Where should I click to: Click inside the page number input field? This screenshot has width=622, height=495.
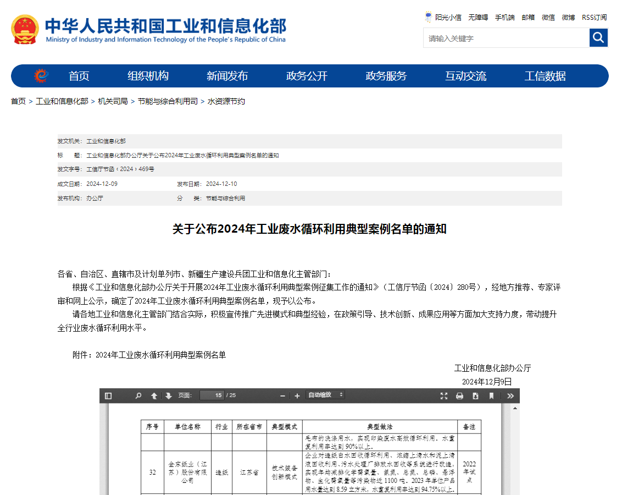point(212,395)
